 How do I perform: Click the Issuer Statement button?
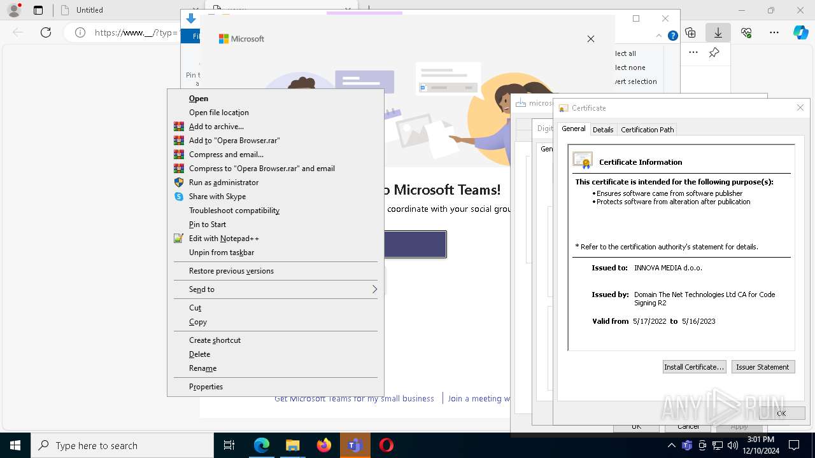pos(763,367)
